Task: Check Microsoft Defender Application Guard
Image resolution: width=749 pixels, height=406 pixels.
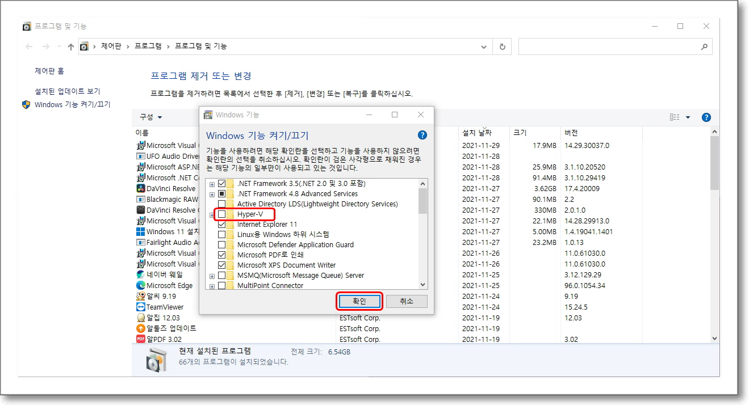Action: coord(221,244)
